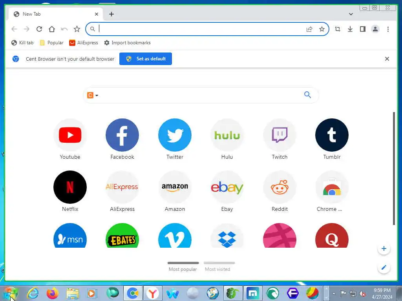Open the downloads arrow icon

point(350,29)
